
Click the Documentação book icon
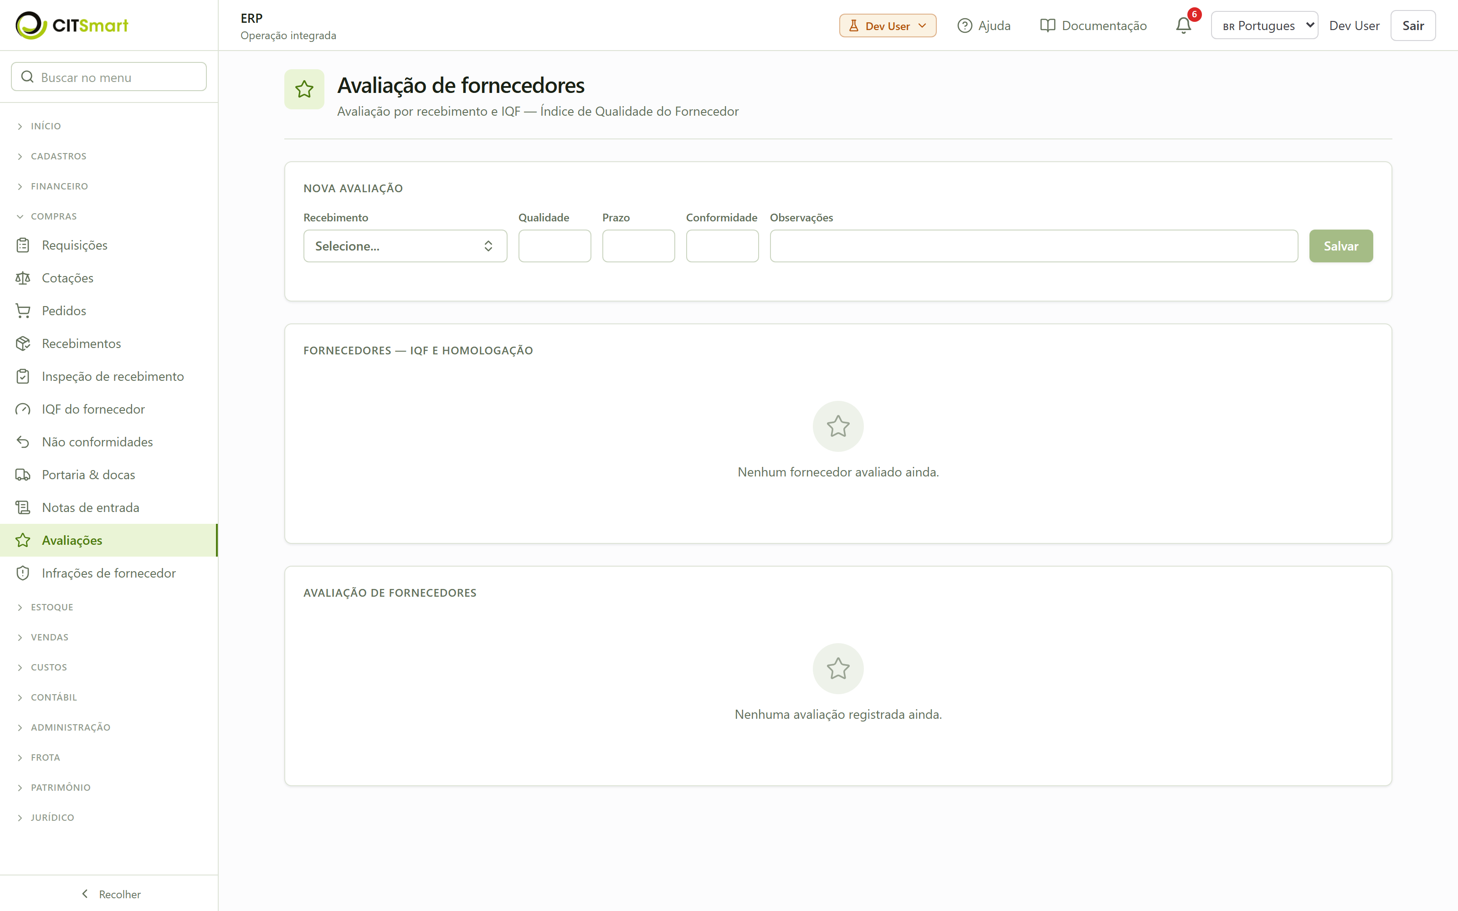(1048, 26)
